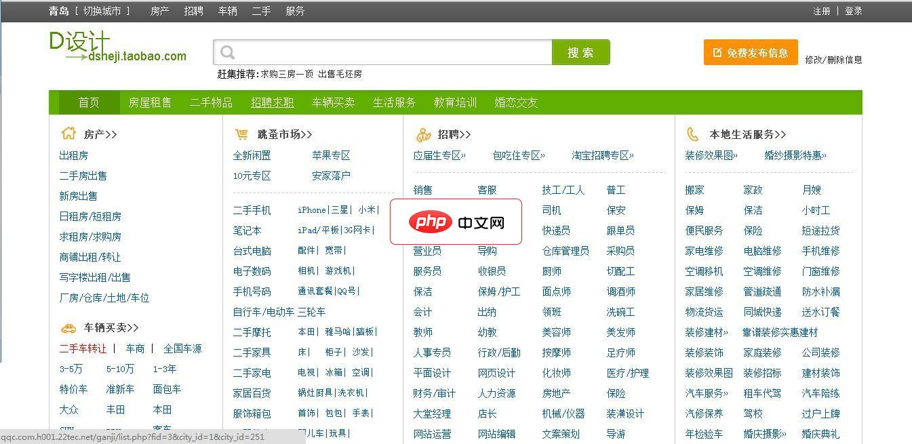This screenshot has height=444, width=912.
Task: Click the magnifier icon in the search bar
Action: point(226,51)
